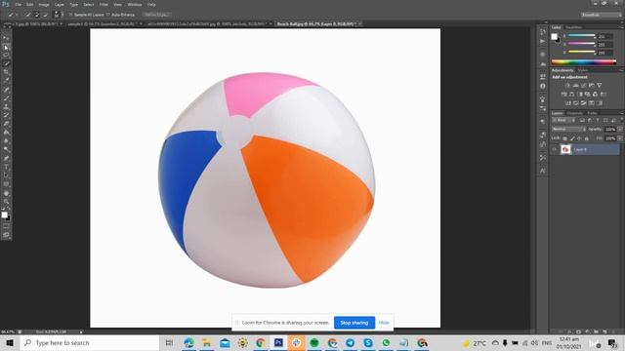Click the Windows Start button
This screenshot has height=351, width=625.
coord(10,342)
